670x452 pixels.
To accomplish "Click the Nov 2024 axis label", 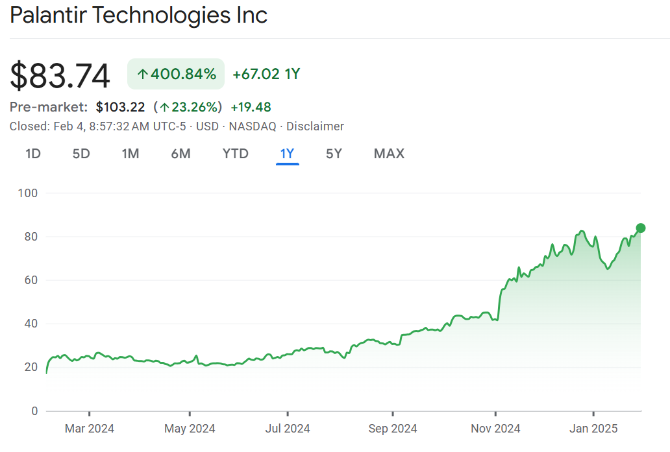I will point(496,429).
